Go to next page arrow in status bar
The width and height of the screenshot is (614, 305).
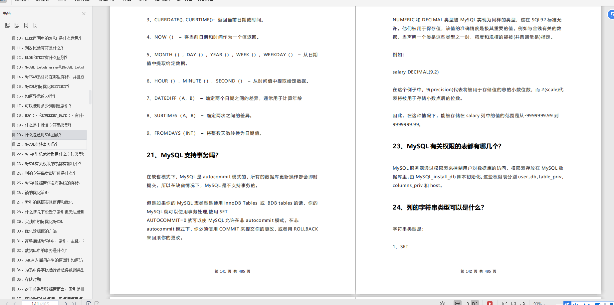[x=66, y=303]
